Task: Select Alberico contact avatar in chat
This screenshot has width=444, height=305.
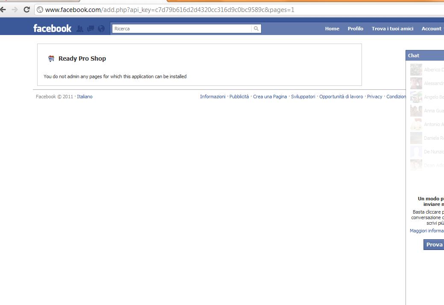Action: point(416,70)
